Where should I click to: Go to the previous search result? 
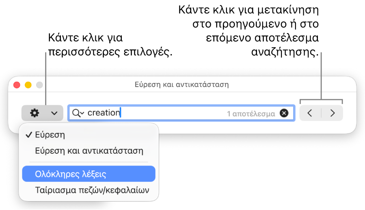pos(310,113)
